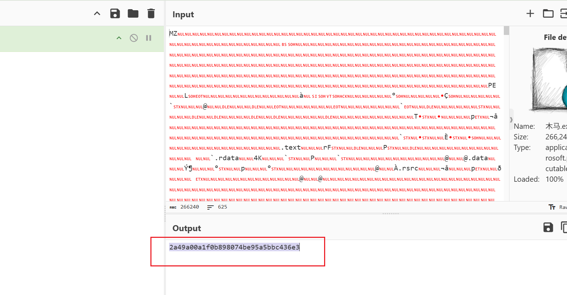The image size is (567, 295).
Task: Click the input character count 266240
Action: click(190, 207)
